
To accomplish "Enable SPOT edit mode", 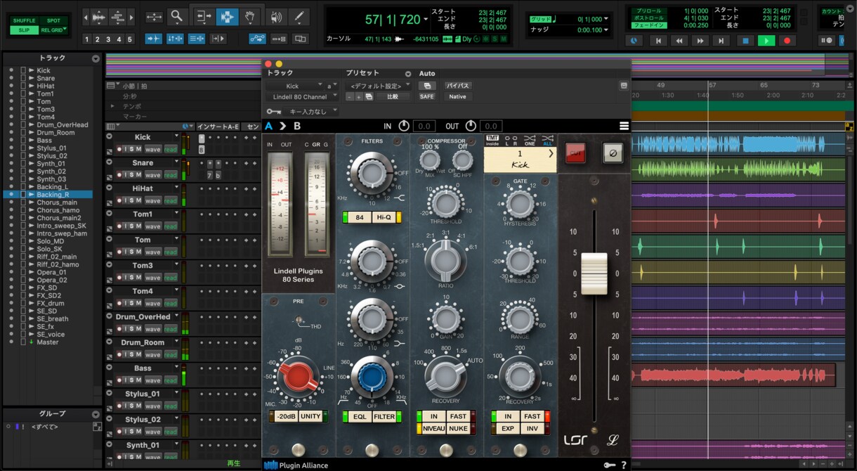I will point(53,20).
